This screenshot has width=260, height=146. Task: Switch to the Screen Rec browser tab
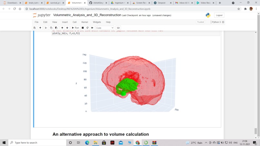[141, 3]
